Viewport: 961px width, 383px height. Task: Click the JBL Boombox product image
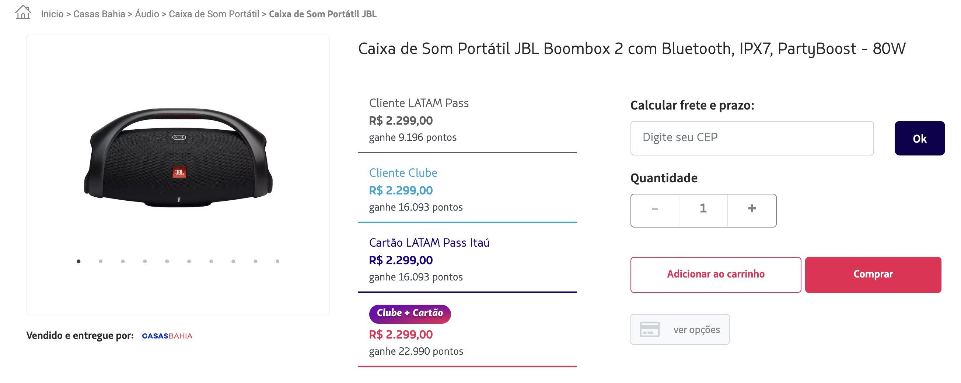click(x=178, y=158)
